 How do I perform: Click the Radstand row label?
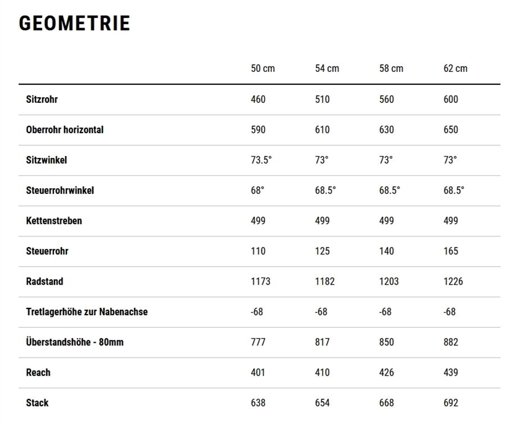click(44, 281)
